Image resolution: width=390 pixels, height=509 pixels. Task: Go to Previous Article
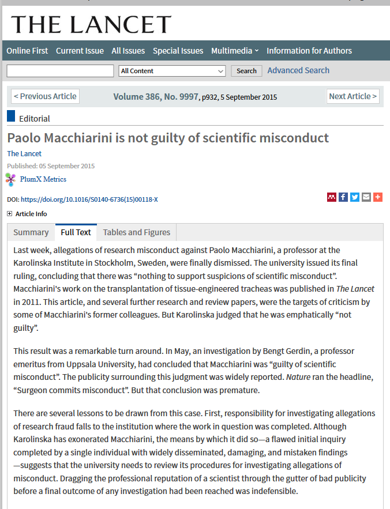(x=45, y=96)
